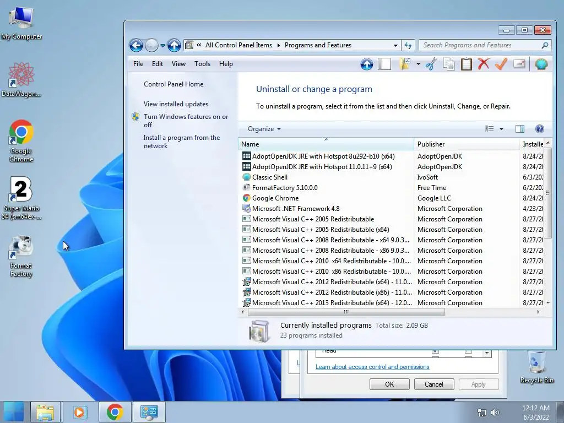Screen dimensions: 564x423
Task: Open Classic Shell settings shell icon
Action: pyautogui.click(x=541, y=64)
